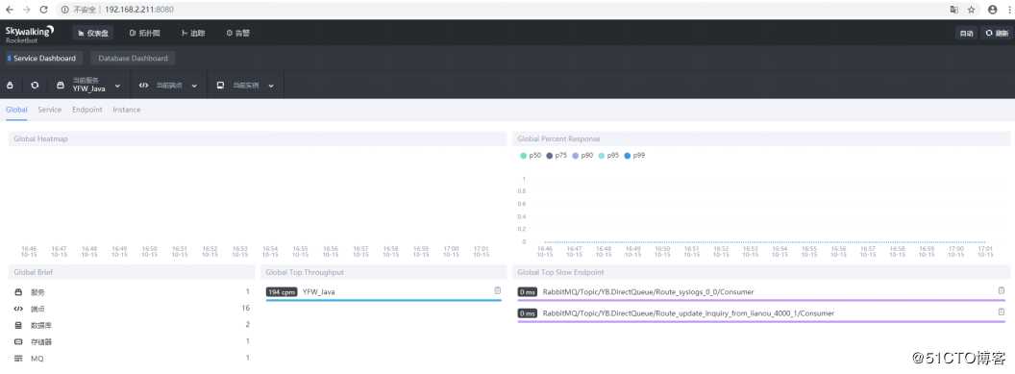Open the browser profile avatar
The image size is (1015, 374).
992,10
